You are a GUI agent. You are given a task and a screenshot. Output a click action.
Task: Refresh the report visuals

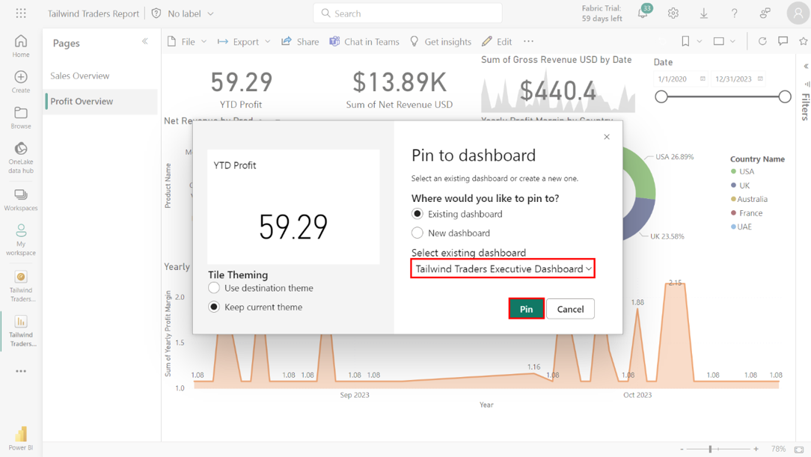tap(762, 42)
